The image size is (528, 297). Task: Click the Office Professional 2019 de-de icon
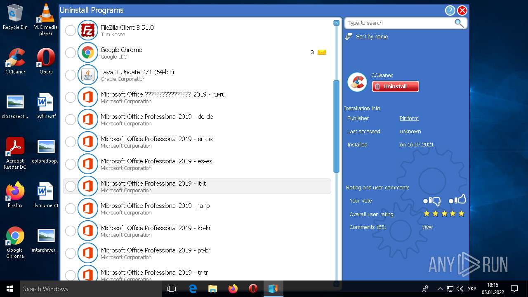tap(87, 119)
